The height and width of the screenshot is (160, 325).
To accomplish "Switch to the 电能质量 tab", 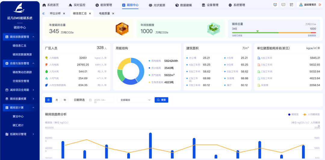I will coord(104,14).
